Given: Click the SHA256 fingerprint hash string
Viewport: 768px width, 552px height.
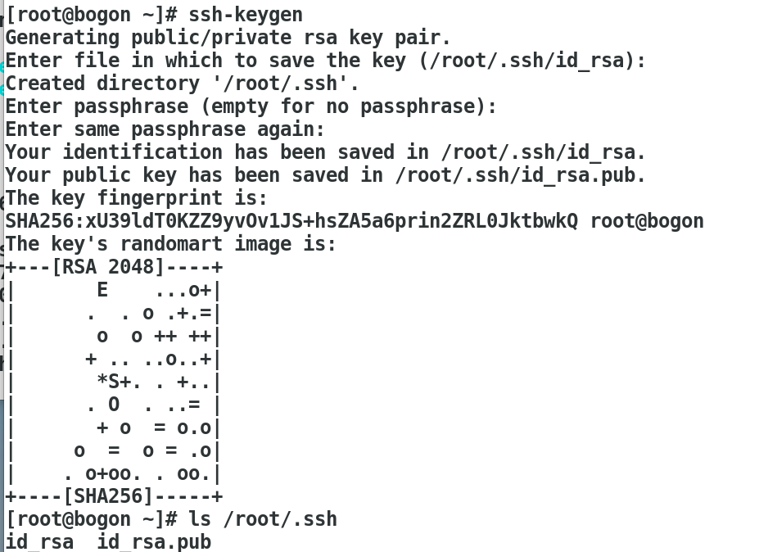Looking at the screenshot, I should (x=291, y=221).
